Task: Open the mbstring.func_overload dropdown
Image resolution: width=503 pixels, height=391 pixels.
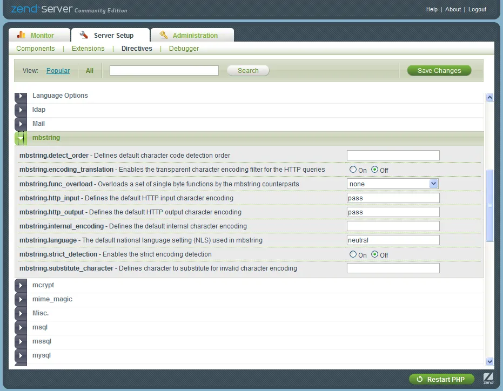Action: [x=393, y=184]
